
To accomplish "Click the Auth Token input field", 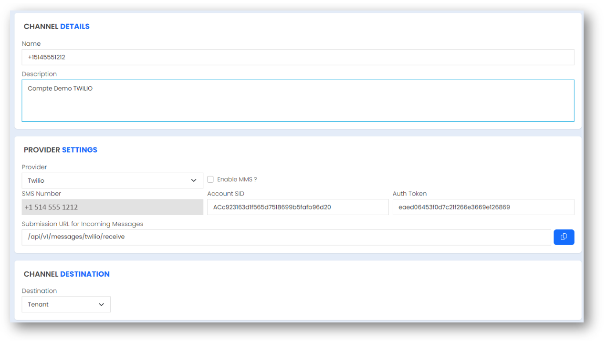I will pyautogui.click(x=483, y=207).
